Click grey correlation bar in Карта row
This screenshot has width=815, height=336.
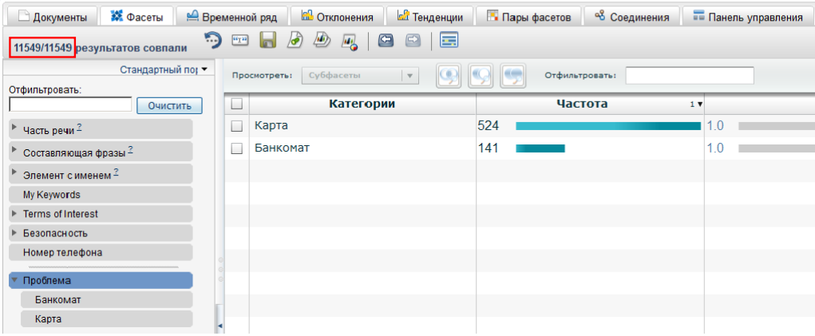pos(777,126)
